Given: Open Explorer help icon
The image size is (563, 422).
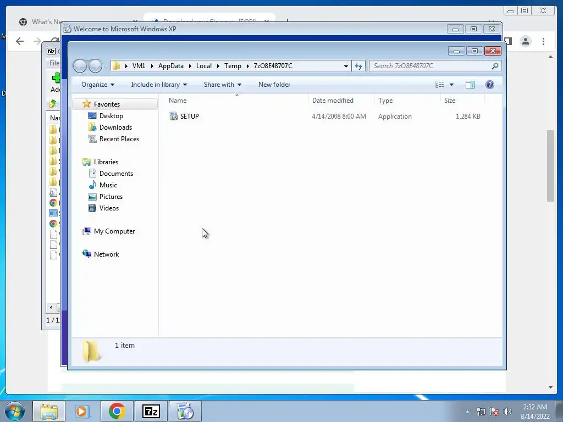Looking at the screenshot, I should pos(490,85).
